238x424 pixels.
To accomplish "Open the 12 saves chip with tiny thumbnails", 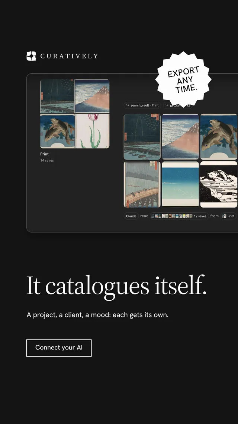I will [x=180, y=216].
